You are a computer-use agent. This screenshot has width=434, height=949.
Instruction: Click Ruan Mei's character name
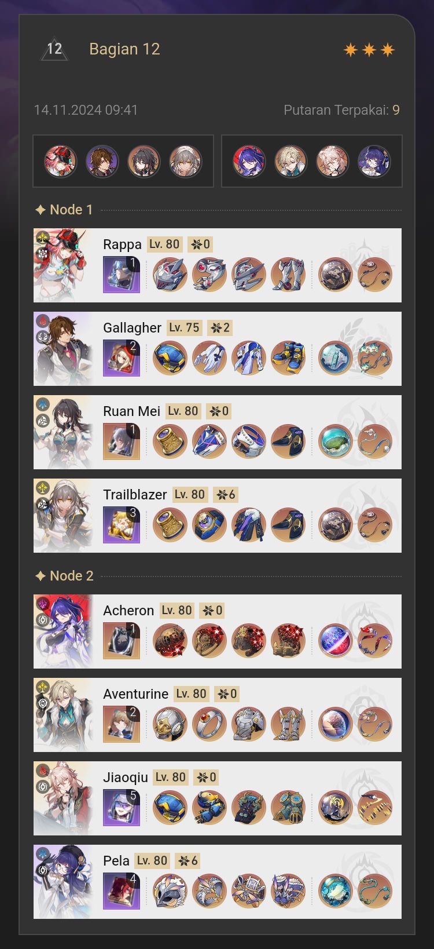click(x=131, y=411)
